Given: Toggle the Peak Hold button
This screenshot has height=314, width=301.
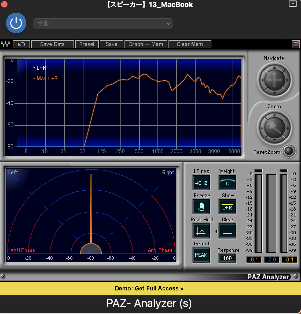Looking at the screenshot, I should click(201, 231).
